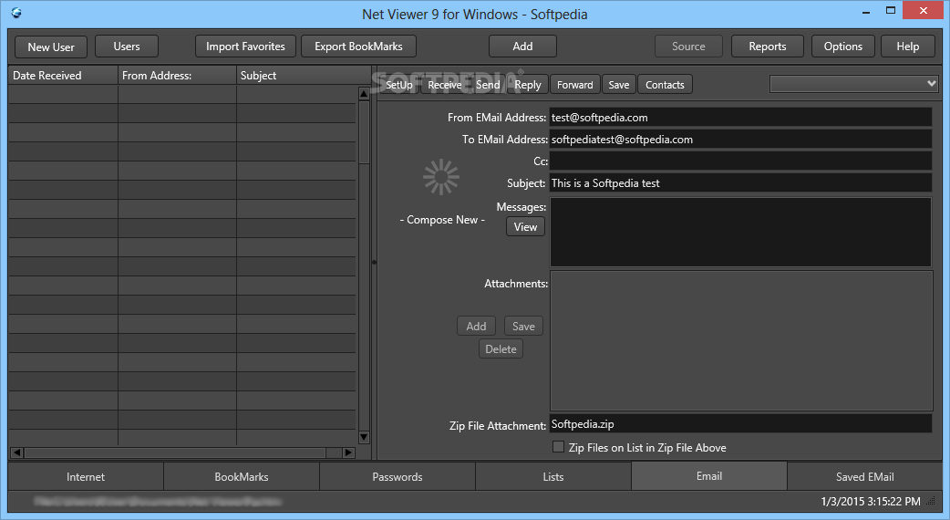Click the attachments Save button
Screen dimensions: 950x520
click(523, 326)
